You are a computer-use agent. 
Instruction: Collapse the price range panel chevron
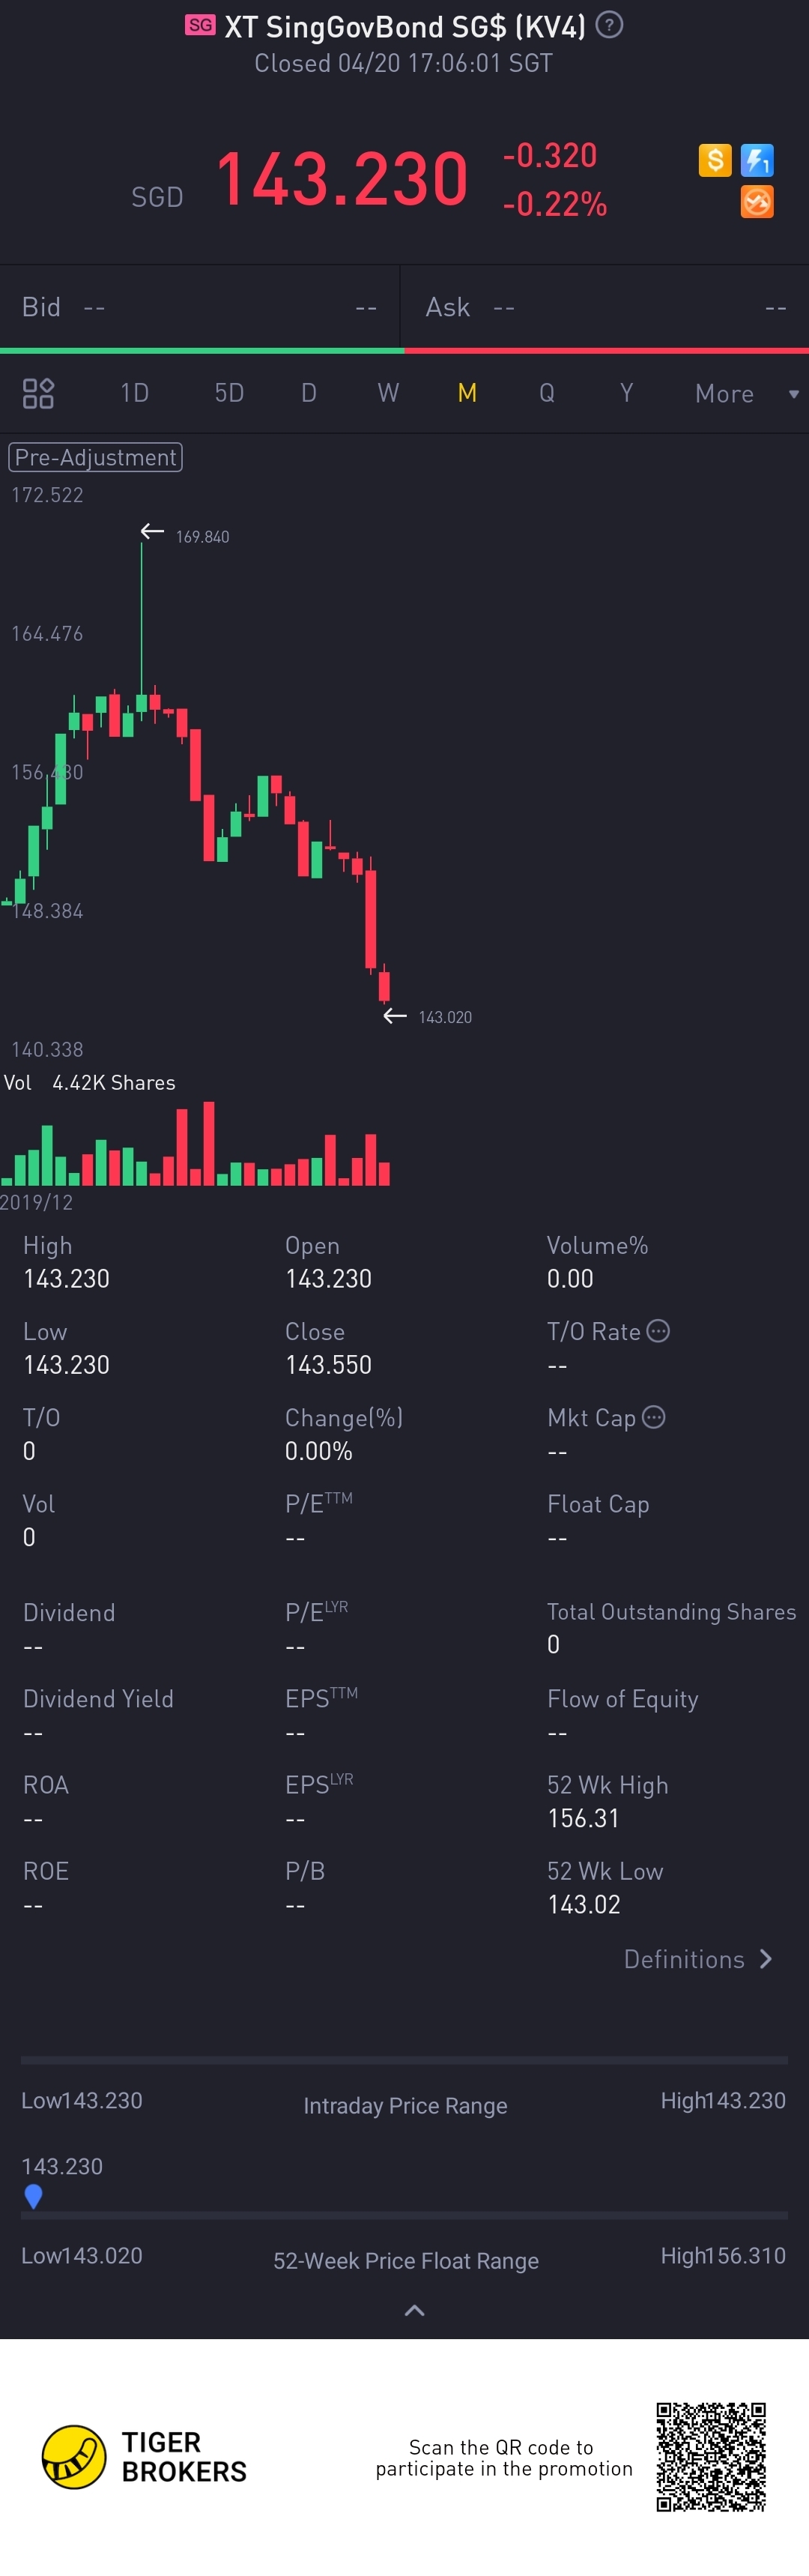coord(414,2310)
